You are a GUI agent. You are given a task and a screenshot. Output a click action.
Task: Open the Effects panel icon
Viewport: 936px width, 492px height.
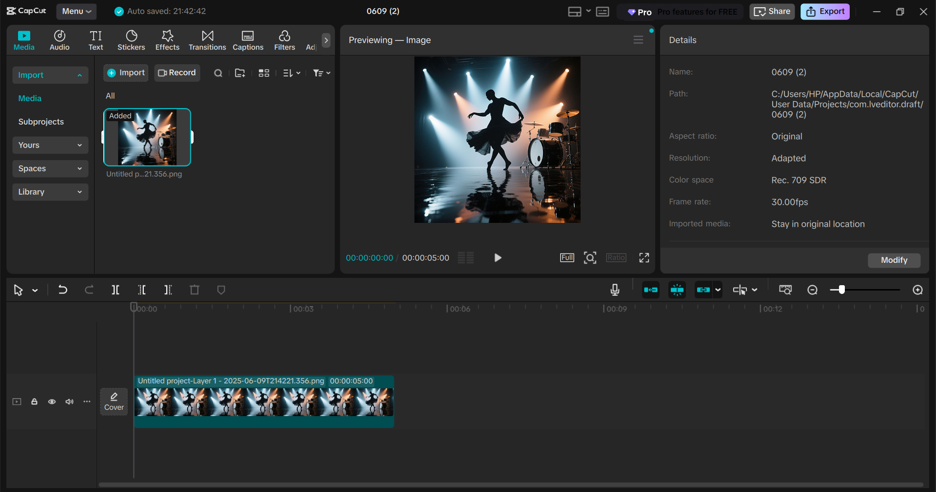(167, 40)
